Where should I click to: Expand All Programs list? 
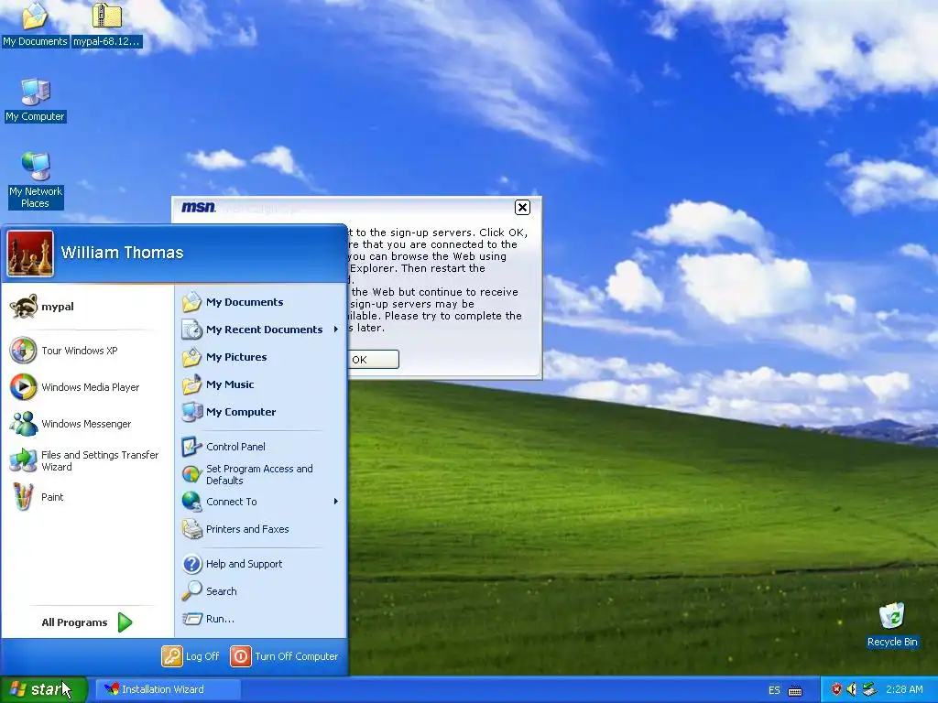point(87,622)
